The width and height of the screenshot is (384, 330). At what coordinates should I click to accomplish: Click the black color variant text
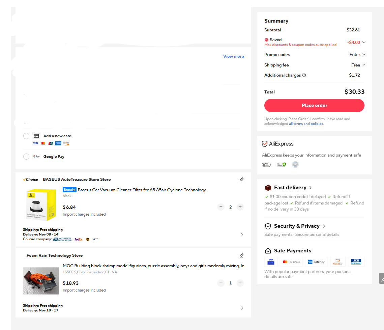click(x=67, y=196)
